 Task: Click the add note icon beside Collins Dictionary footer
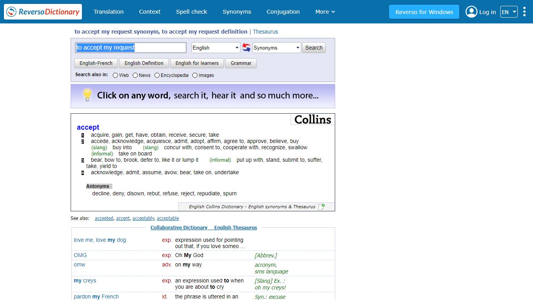coord(321,207)
